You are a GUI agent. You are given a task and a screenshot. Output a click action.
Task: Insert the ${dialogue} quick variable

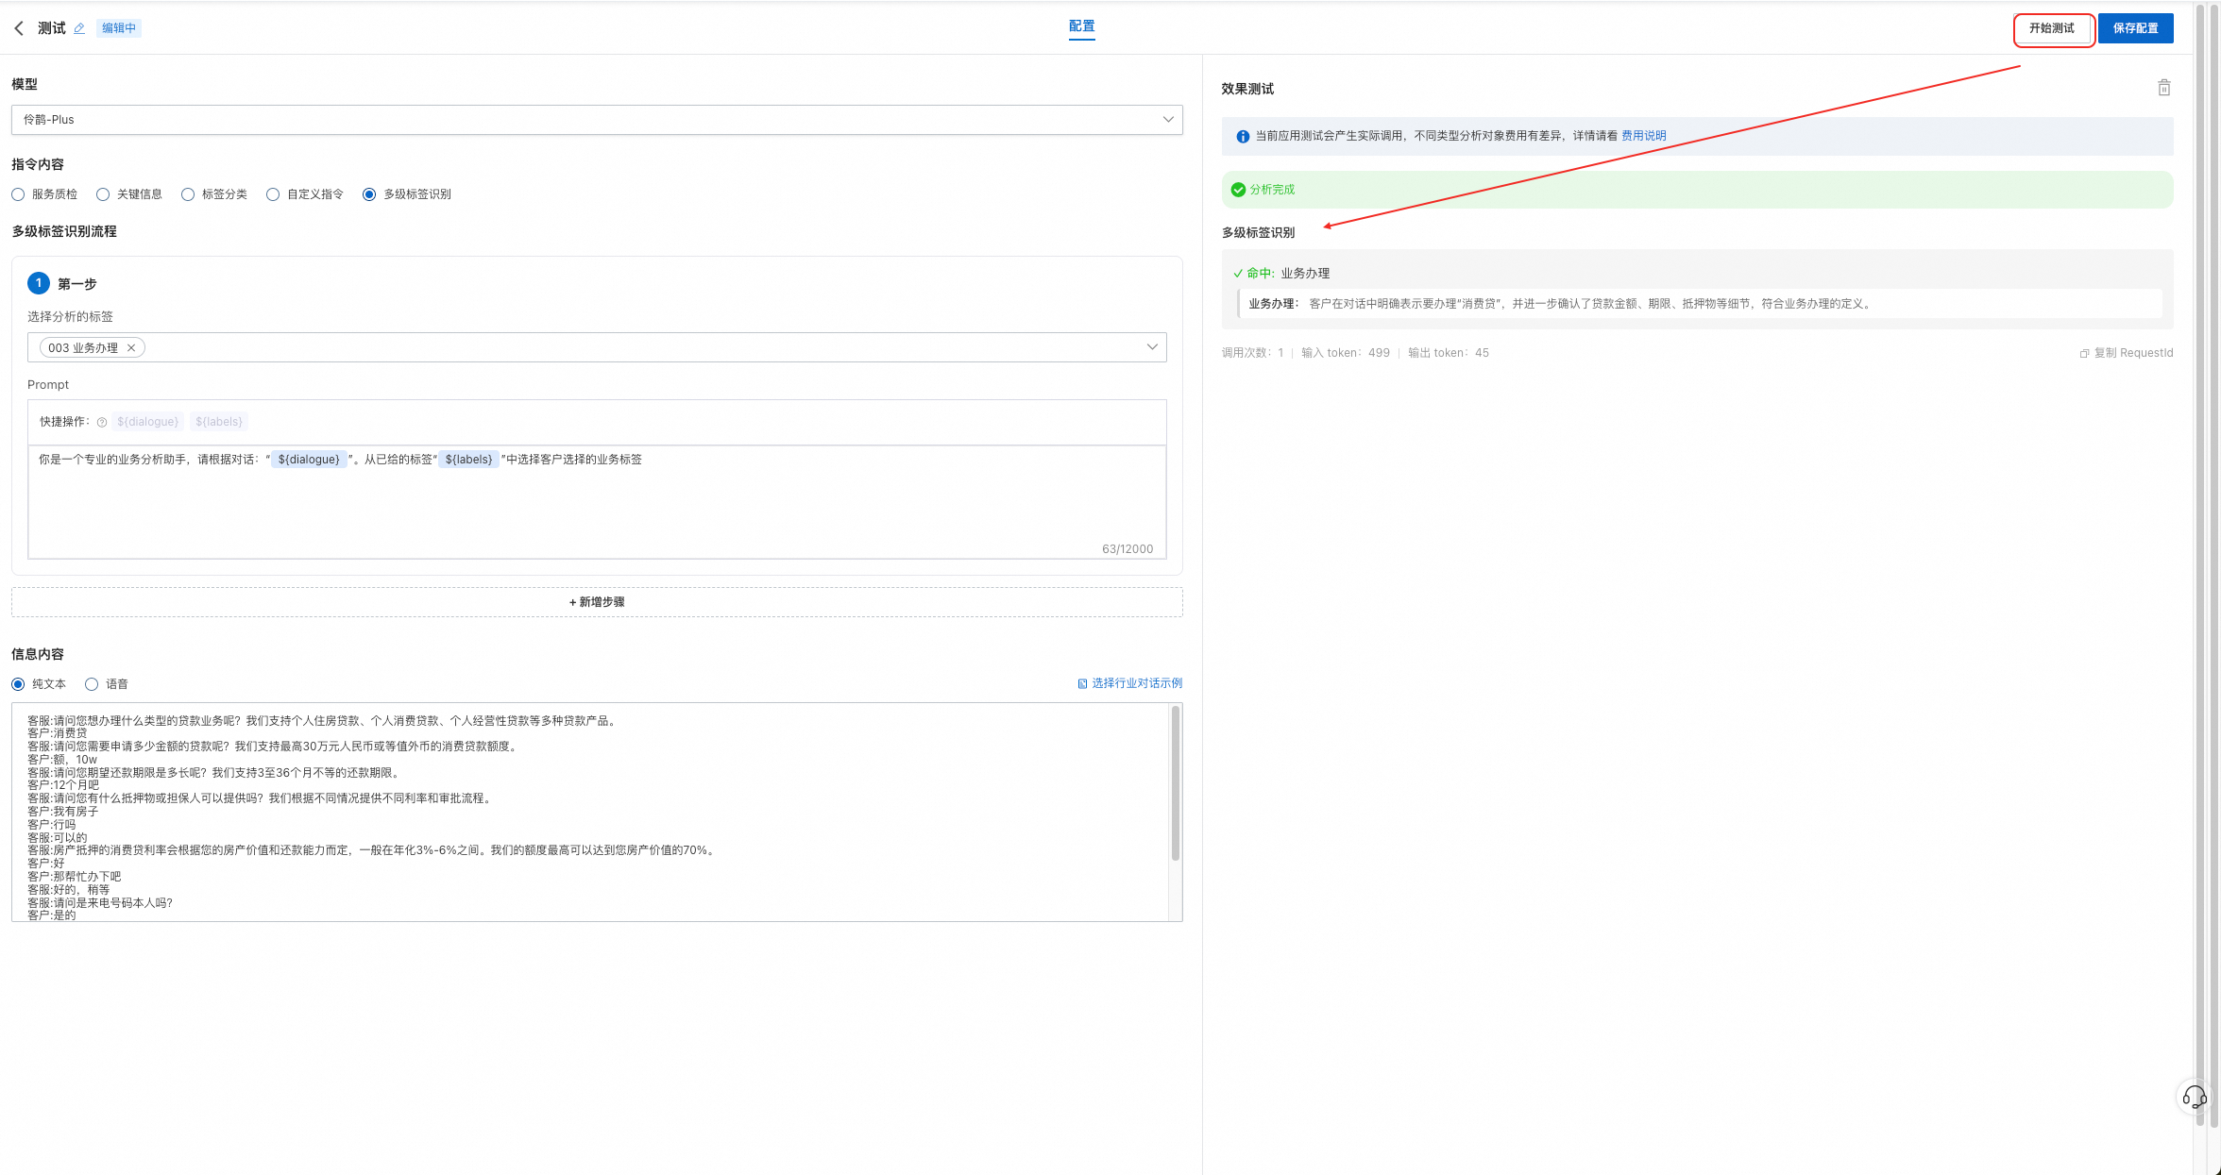[x=147, y=422]
